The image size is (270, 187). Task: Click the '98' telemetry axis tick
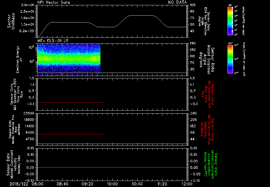tap(192, 133)
